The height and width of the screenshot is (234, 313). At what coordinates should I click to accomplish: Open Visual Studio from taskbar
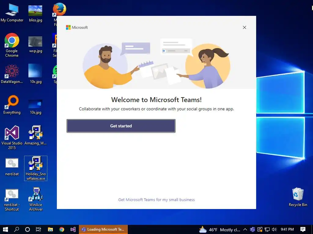[73, 229]
